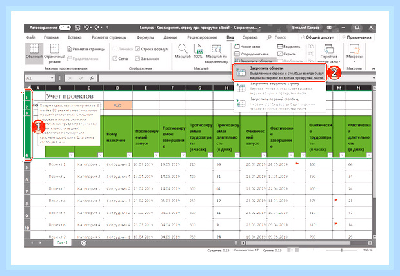Viewport: 400px width, 276px height.
Task: Select column header E
Action: [x=146, y=88]
